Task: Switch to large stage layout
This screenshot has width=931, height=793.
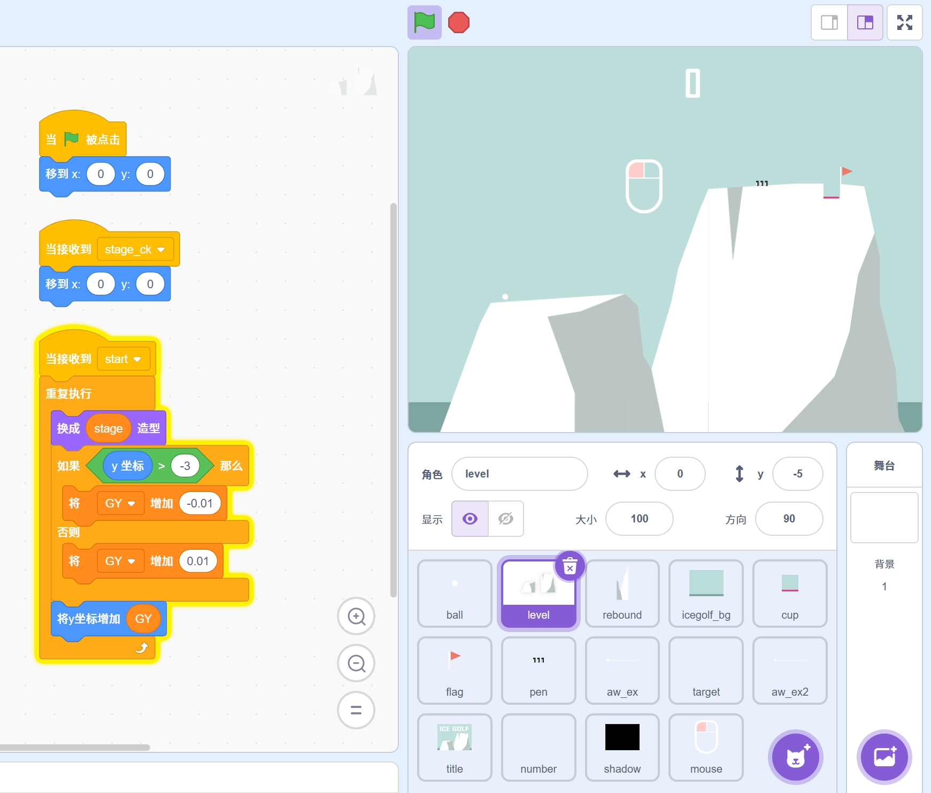Action: pos(865,22)
